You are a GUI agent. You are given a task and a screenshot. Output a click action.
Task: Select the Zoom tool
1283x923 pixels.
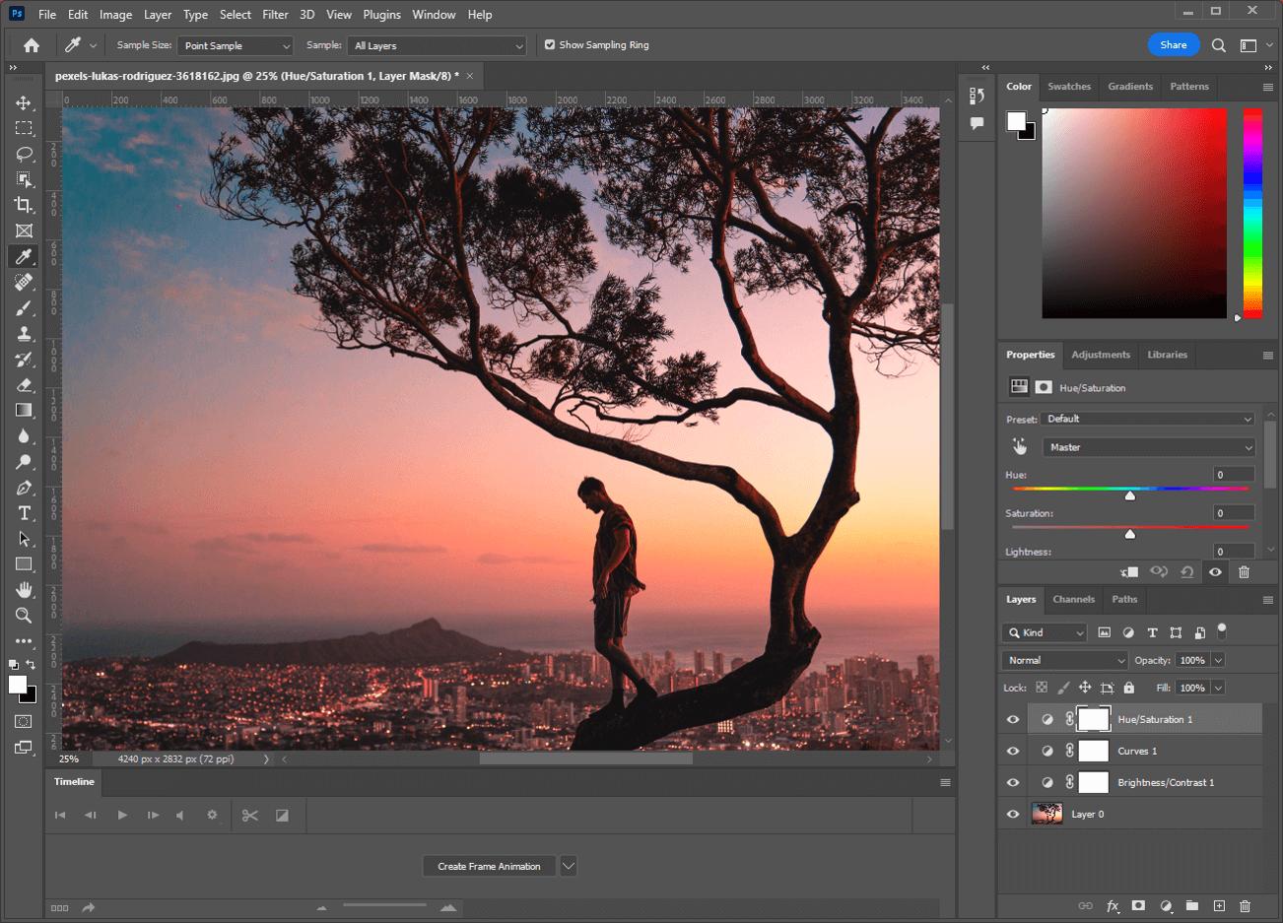[x=24, y=616]
